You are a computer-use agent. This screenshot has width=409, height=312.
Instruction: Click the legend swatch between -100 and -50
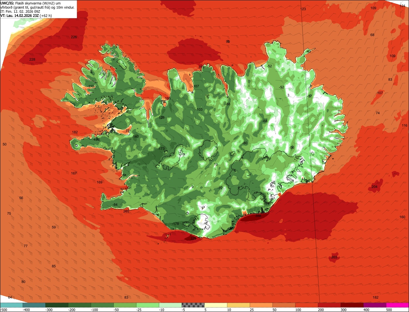102,305
